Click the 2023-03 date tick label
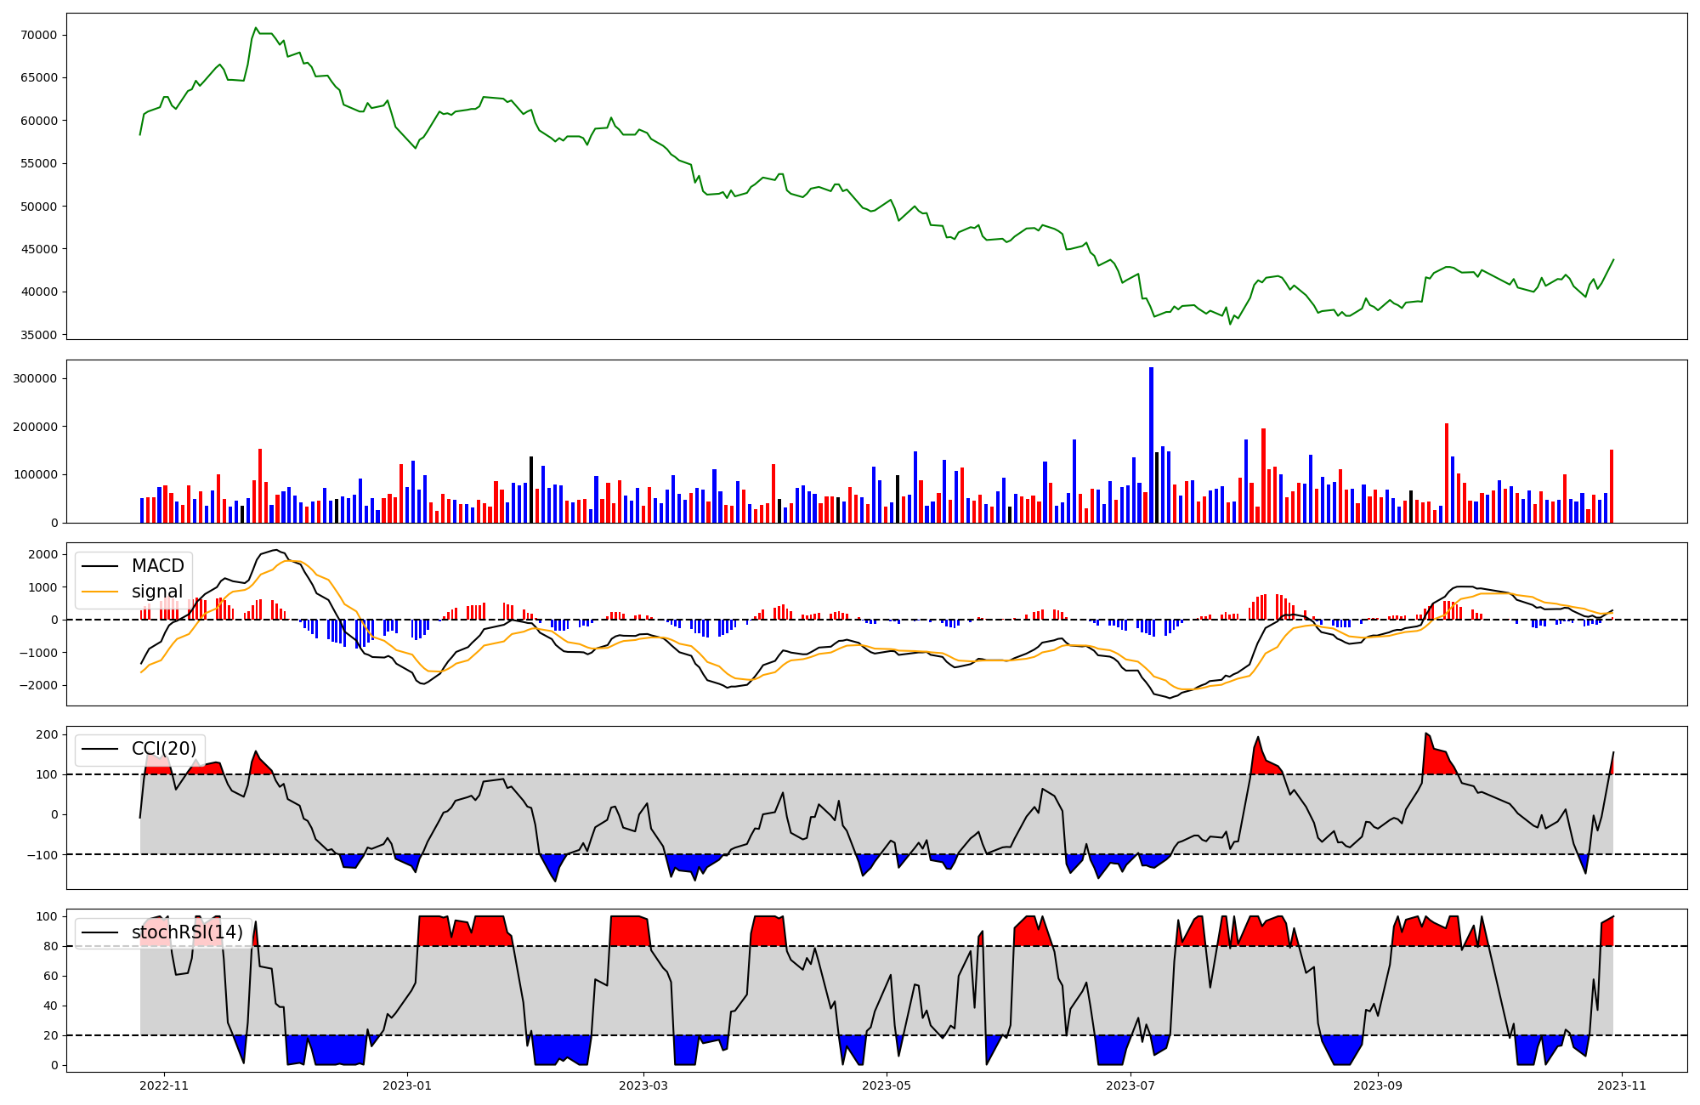Screen dimensions: 1700x1105 coord(643,1085)
